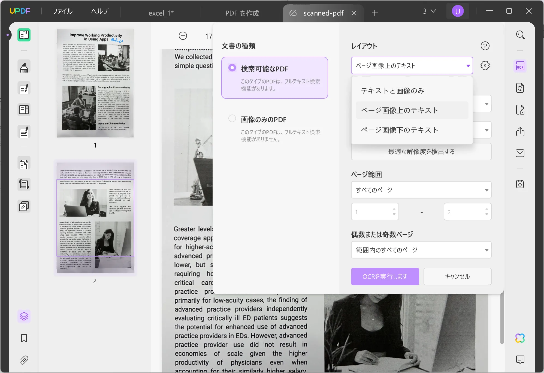The height and width of the screenshot is (373, 544).
Task: Click the start page number field
Action: click(375, 212)
